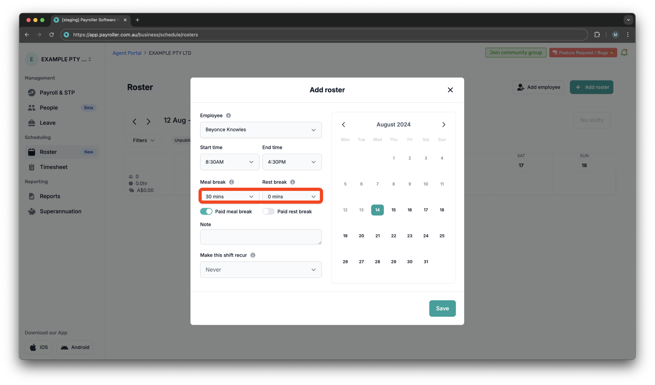Close the Payroller browser tab
The image size is (655, 385).
[125, 20]
